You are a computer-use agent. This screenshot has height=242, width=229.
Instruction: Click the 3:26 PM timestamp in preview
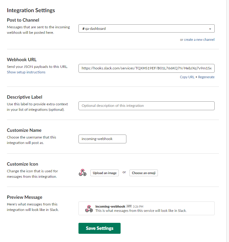click(x=138, y=206)
